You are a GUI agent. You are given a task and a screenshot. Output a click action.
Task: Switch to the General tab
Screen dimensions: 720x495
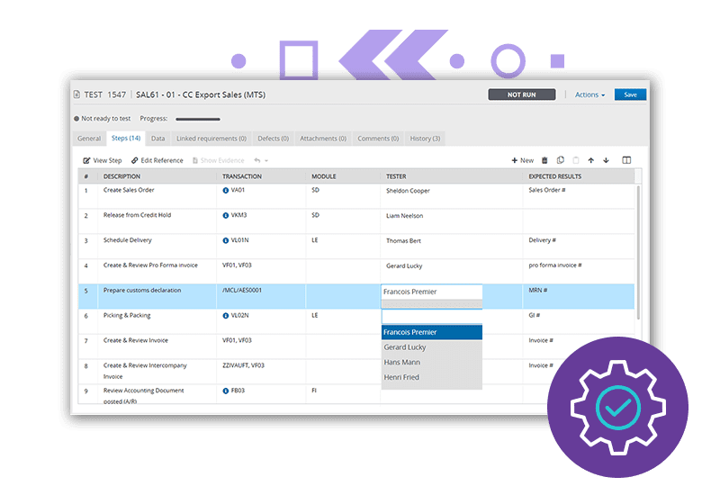pyautogui.click(x=89, y=139)
